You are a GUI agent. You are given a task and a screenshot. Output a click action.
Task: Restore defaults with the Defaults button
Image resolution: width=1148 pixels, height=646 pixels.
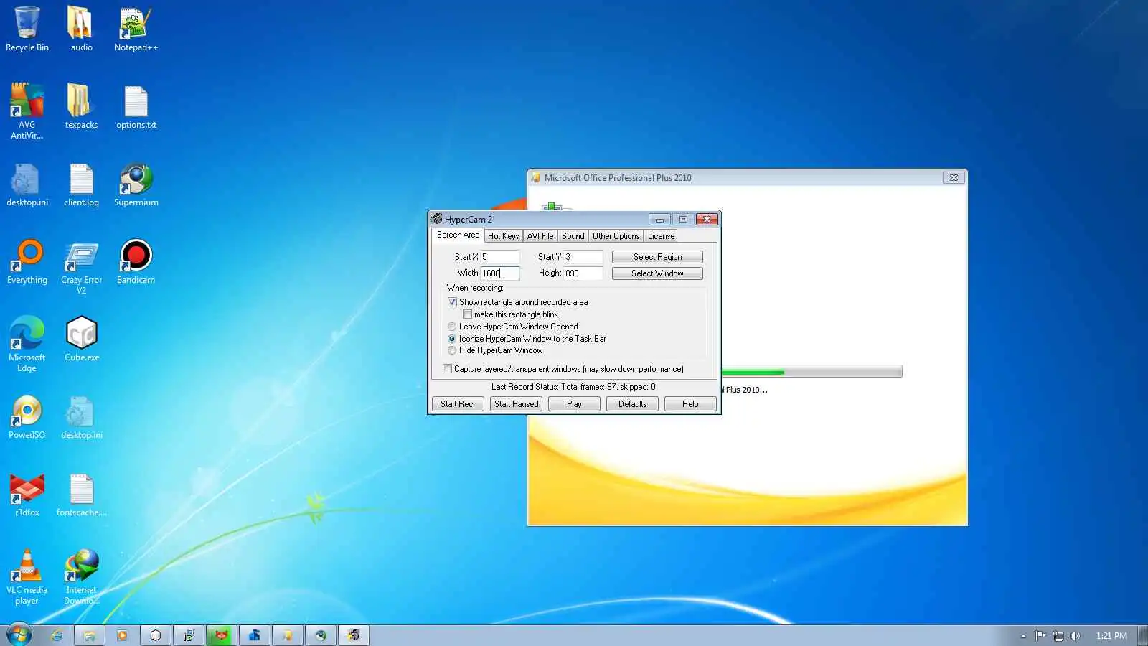point(632,404)
